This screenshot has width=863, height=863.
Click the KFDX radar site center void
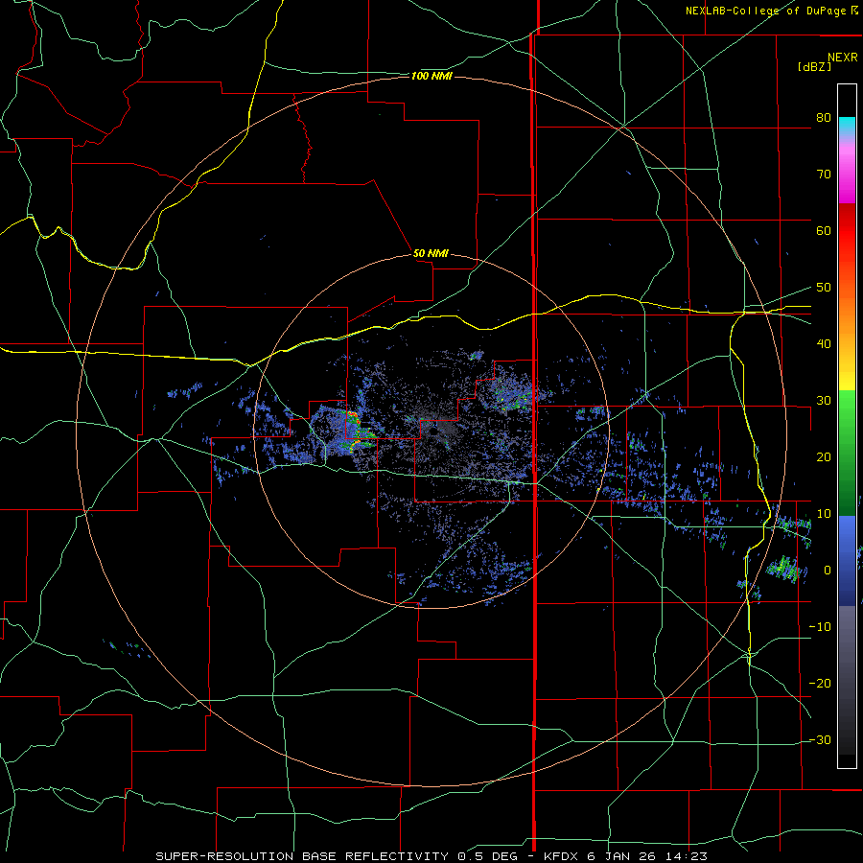[x=433, y=432]
